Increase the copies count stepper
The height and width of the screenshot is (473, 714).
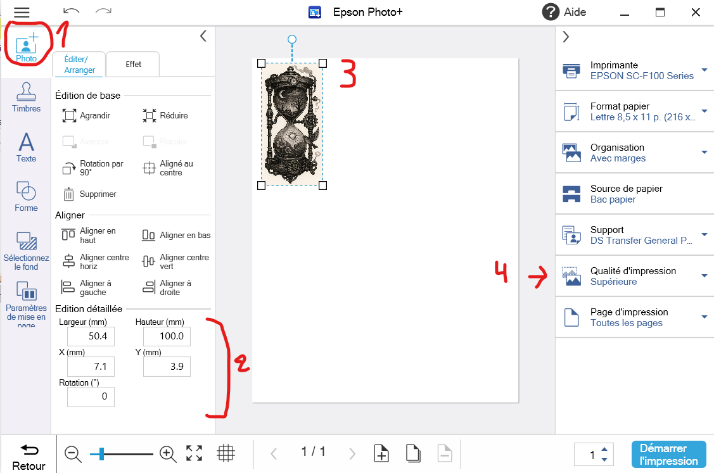click(604, 449)
